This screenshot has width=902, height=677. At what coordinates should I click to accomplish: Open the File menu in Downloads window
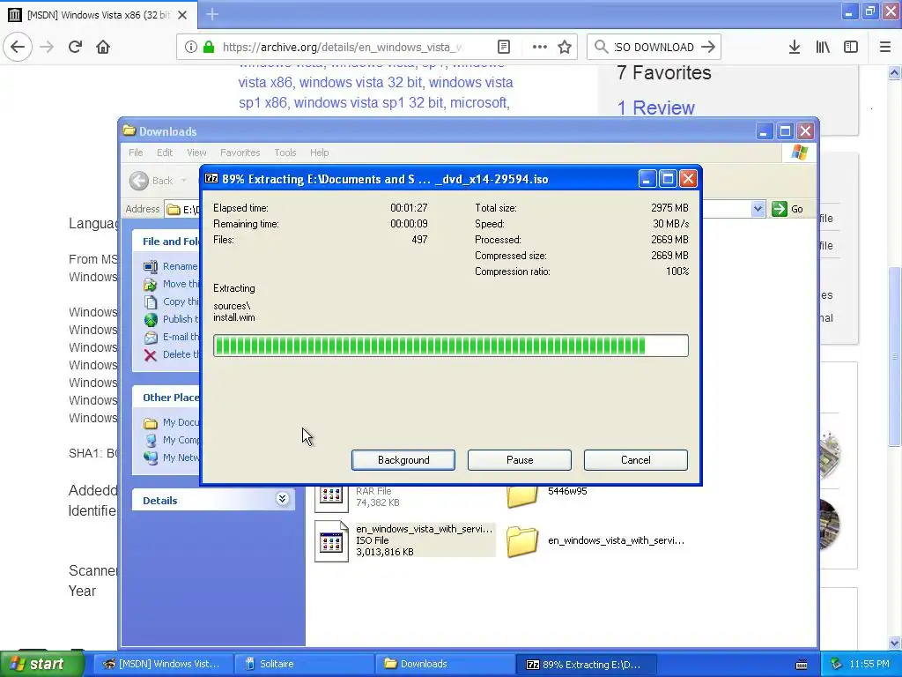136,153
